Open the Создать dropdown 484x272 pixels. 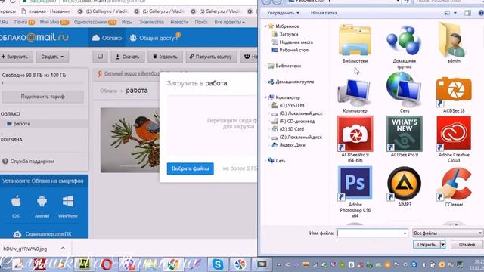[x=52, y=57]
